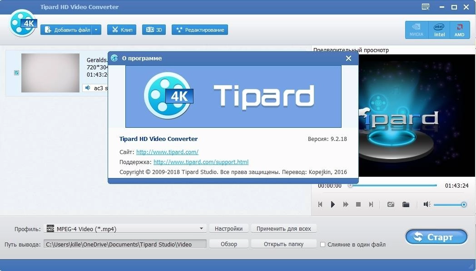Toggle Intel acceleration icon
Viewport: 476px width, 271px height.
point(439,30)
